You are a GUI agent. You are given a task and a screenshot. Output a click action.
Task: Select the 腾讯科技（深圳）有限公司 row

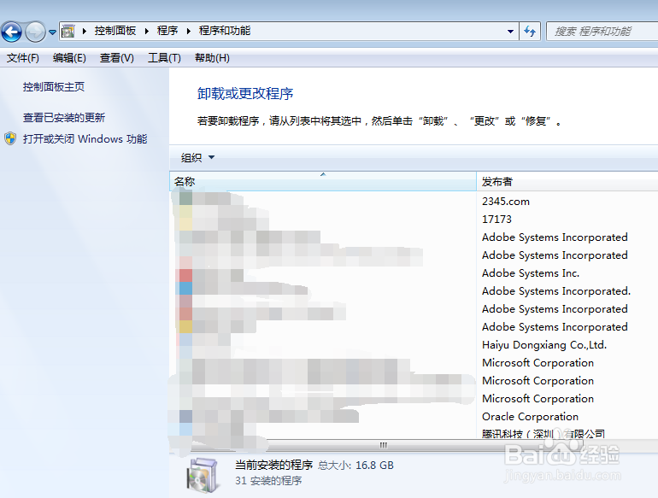414,433
